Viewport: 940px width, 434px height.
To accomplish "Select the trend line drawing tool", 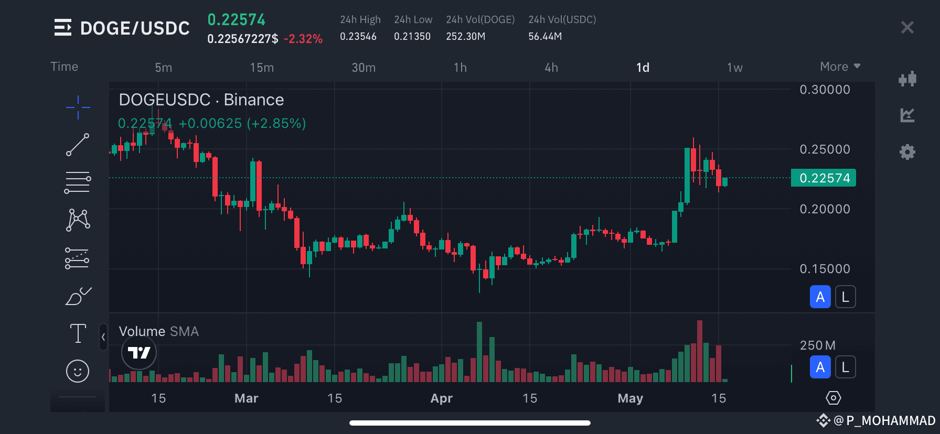I will (x=78, y=145).
